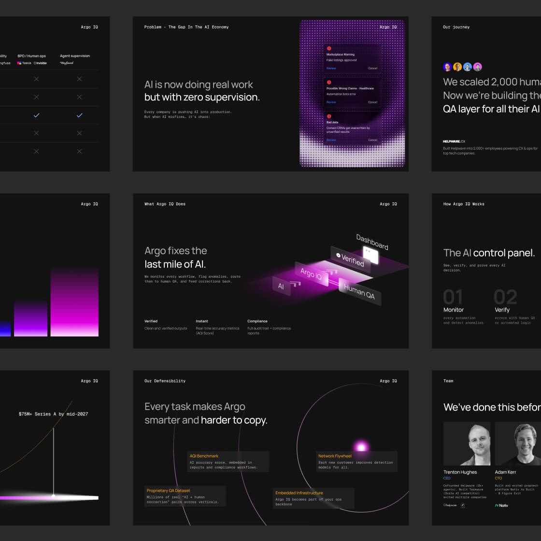Screen dimensions: 541x541
Task: Click the 'Agent supervision' column header
Action: pos(75,56)
